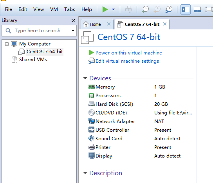The image size is (213, 183).
Task: Close the CentOS 7 64-bit tab
Action: (x=165, y=24)
